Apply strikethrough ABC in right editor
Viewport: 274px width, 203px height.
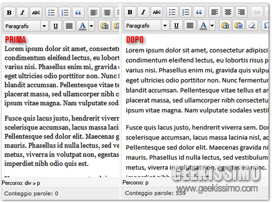tap(157, 12)
